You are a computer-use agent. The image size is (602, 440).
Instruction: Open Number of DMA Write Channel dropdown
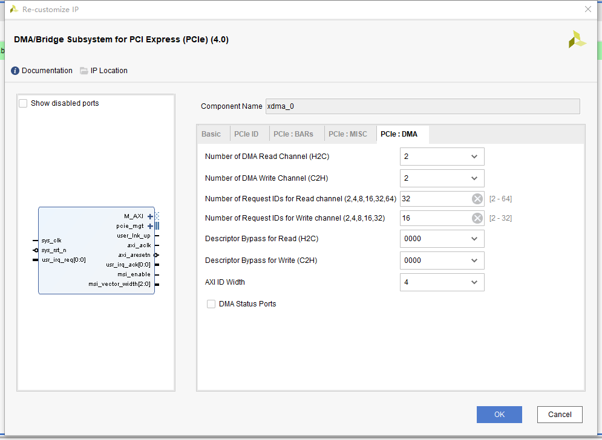pos(442,178)
